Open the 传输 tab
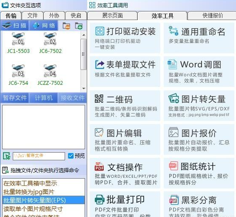Viewport: 236px width, 217px height. click(11, 15)
